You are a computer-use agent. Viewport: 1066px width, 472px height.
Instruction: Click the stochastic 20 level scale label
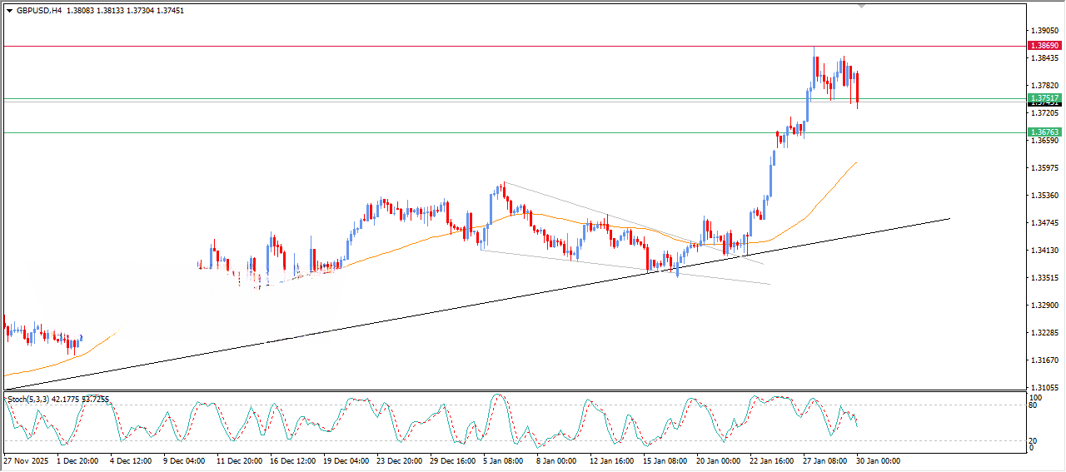1034,440
